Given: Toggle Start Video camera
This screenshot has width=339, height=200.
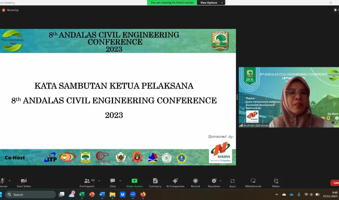Looking at the screenshot, I should [24, 183].
